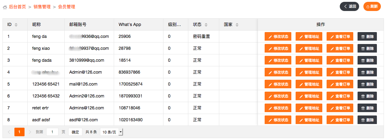The width and height of the screenshot is (387, 139).
Task: View orders for member ID 5
Action: point(340,84)
